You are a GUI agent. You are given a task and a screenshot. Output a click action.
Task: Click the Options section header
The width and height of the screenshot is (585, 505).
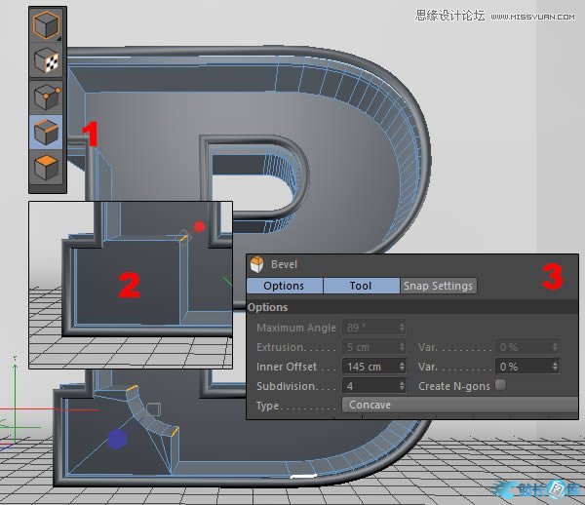(x=268, y=307)
